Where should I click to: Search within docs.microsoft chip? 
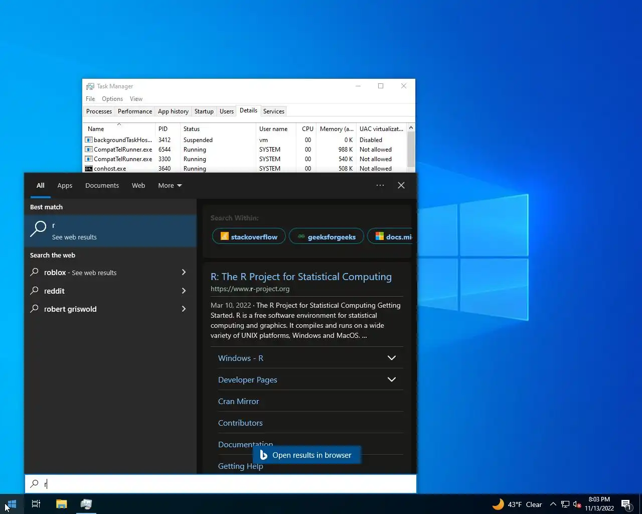tap(390, 236)
